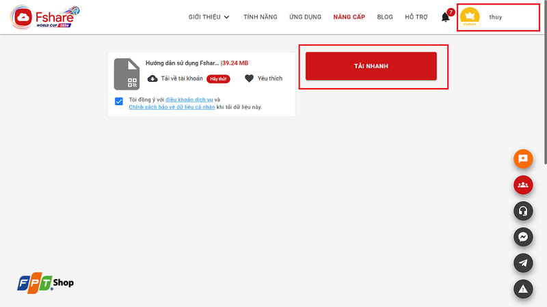Click the thuy username

coord(495,17)
